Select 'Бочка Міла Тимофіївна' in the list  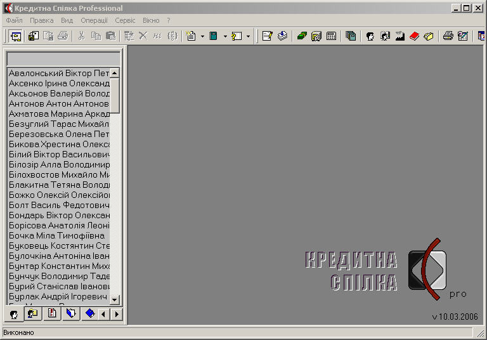[59, 235]
